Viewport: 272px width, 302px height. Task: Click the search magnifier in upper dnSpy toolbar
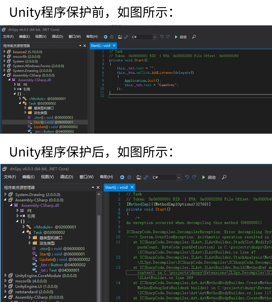[194, 37]
